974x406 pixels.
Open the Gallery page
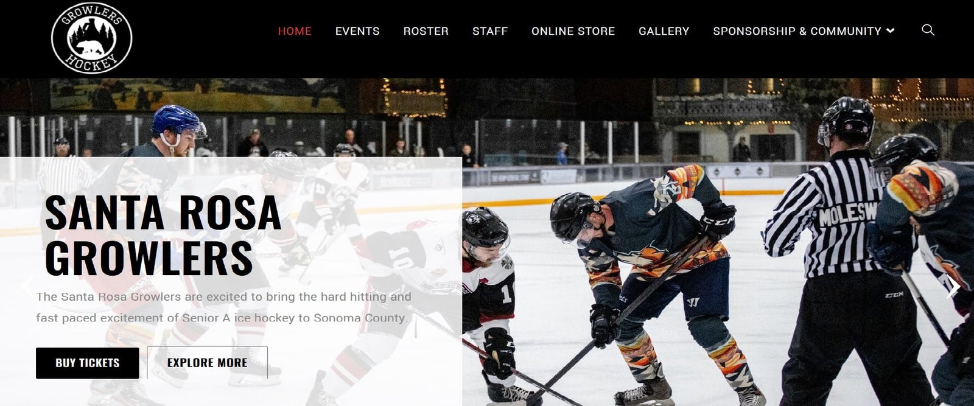(664, 31)
